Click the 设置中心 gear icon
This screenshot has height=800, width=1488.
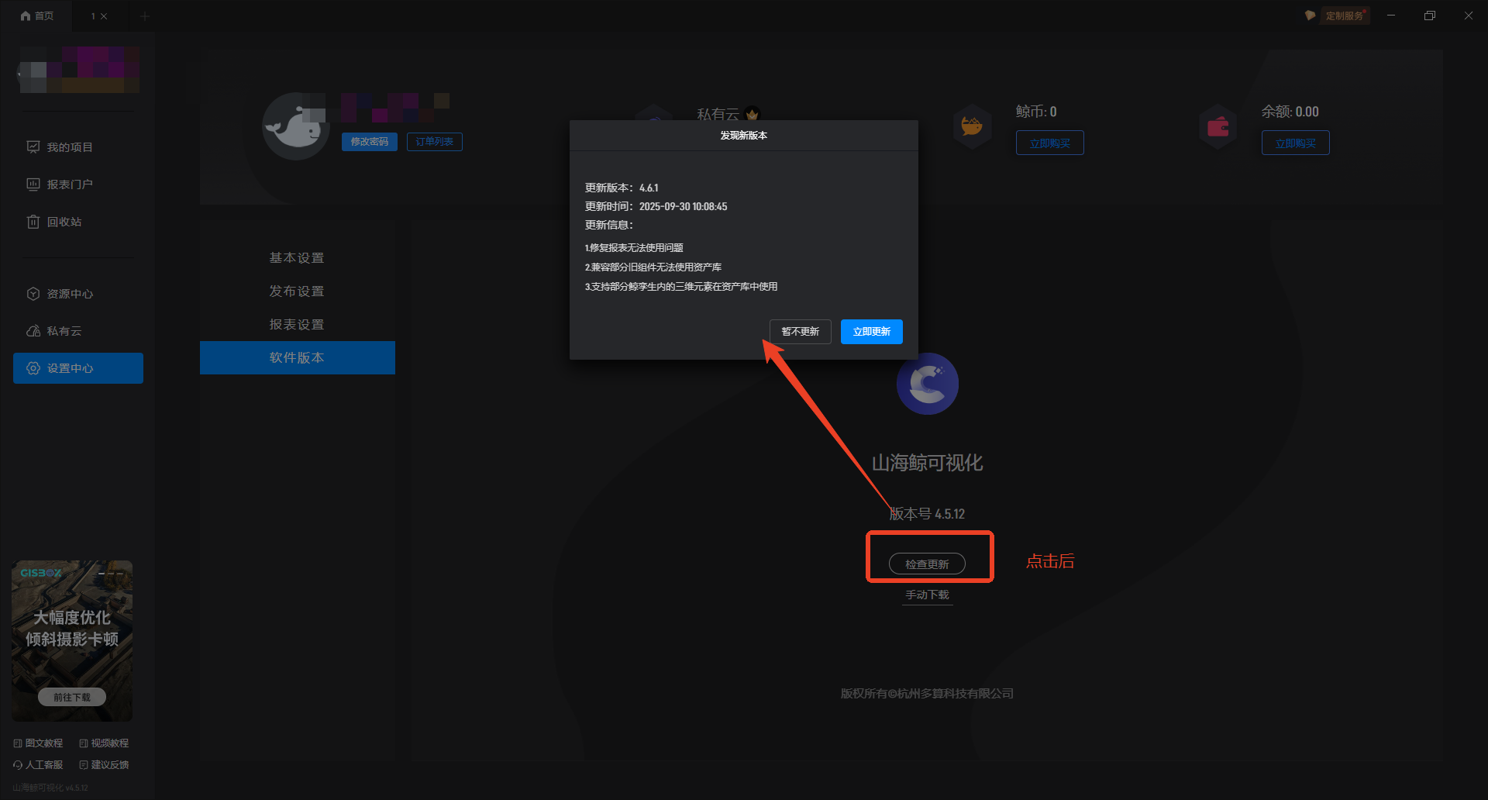click(x=33, y=368)
